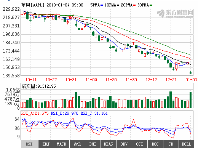This screenshot has width=198, height=149.
Task: Click the 9 RSI axis label
Action: (19, 137)
